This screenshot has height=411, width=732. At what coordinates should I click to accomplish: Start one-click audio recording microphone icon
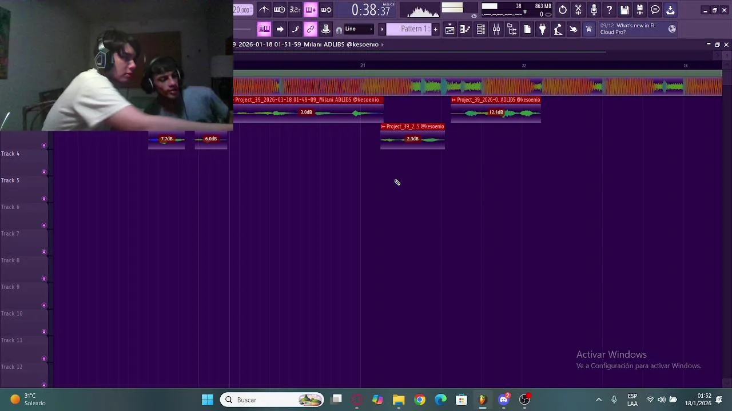[594, 10]
